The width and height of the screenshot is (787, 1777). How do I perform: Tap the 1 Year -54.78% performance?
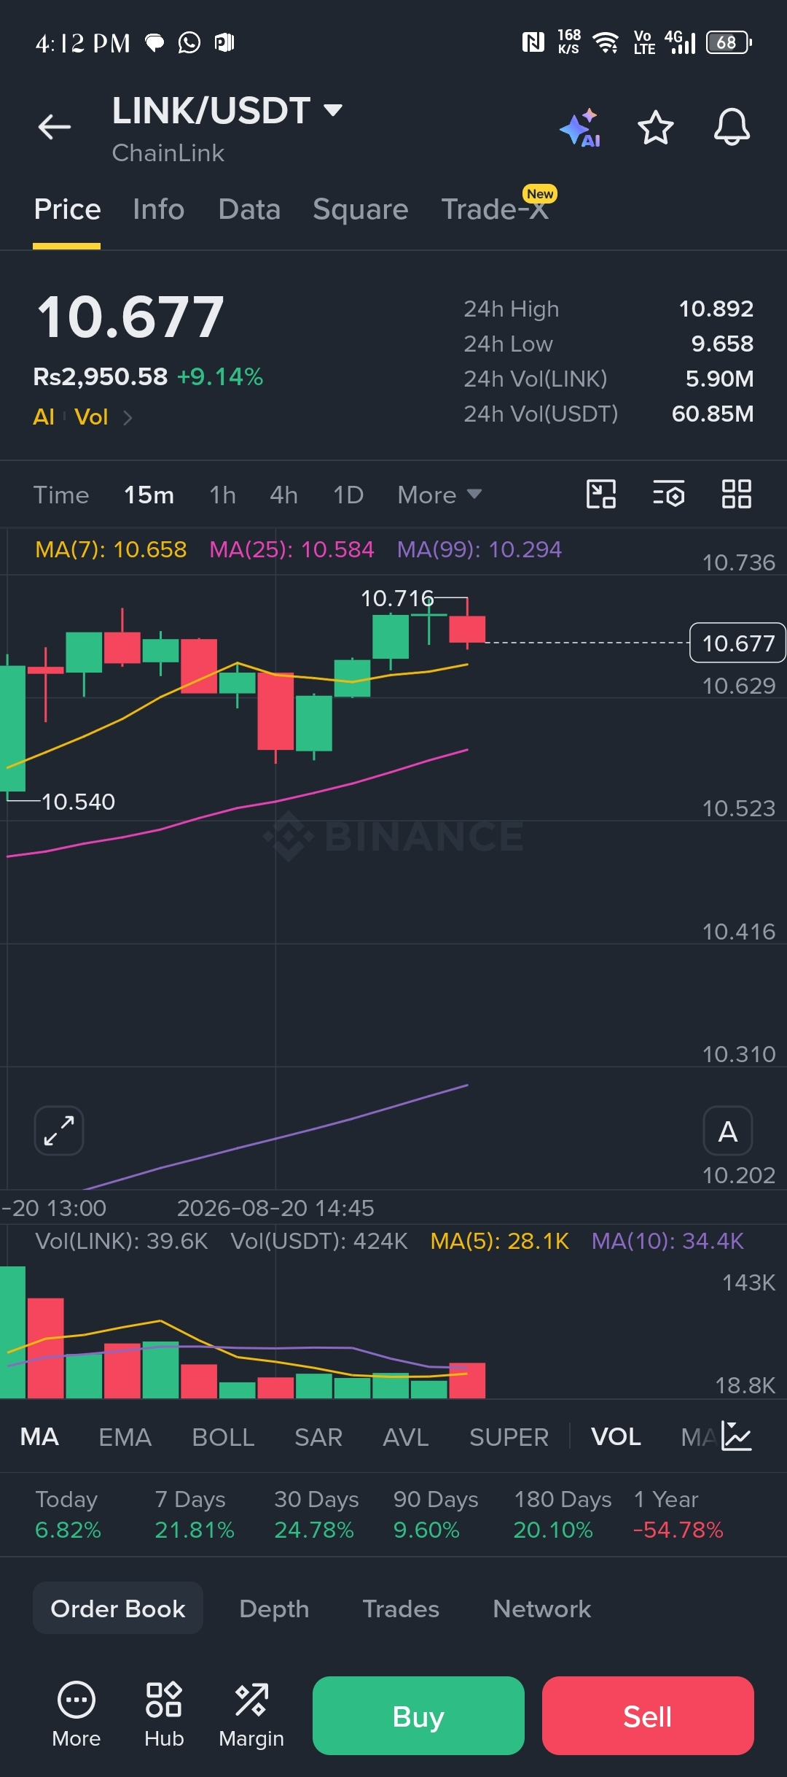click(678, 1514)
